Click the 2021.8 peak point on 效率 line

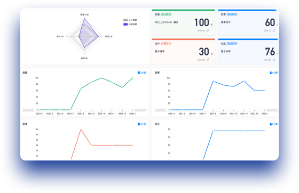(x=213, y=81)
